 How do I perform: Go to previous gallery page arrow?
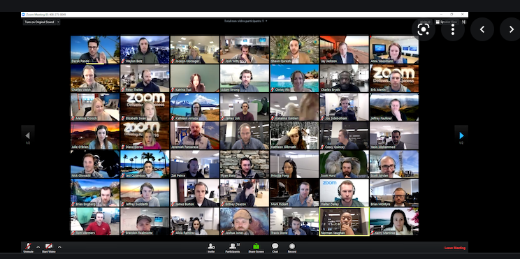coord(27,135)
